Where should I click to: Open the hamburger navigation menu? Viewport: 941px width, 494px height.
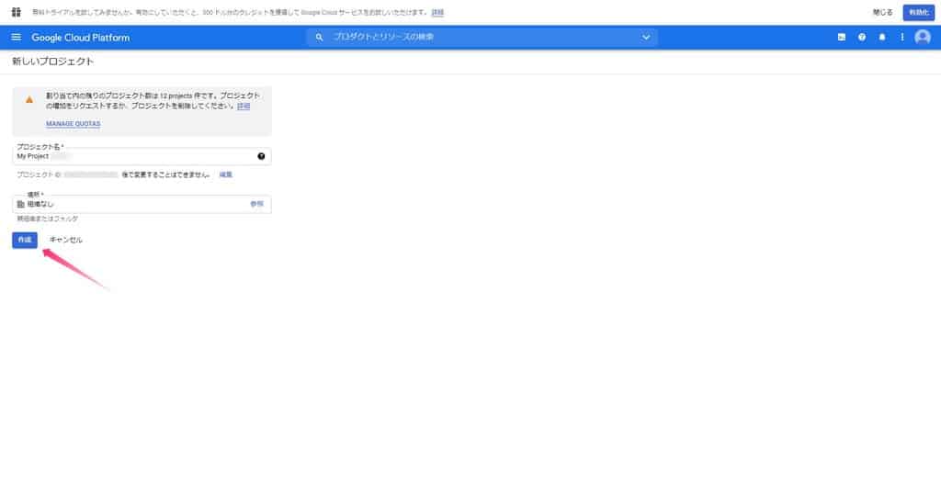pyautogui.click(x=16, y=37)
